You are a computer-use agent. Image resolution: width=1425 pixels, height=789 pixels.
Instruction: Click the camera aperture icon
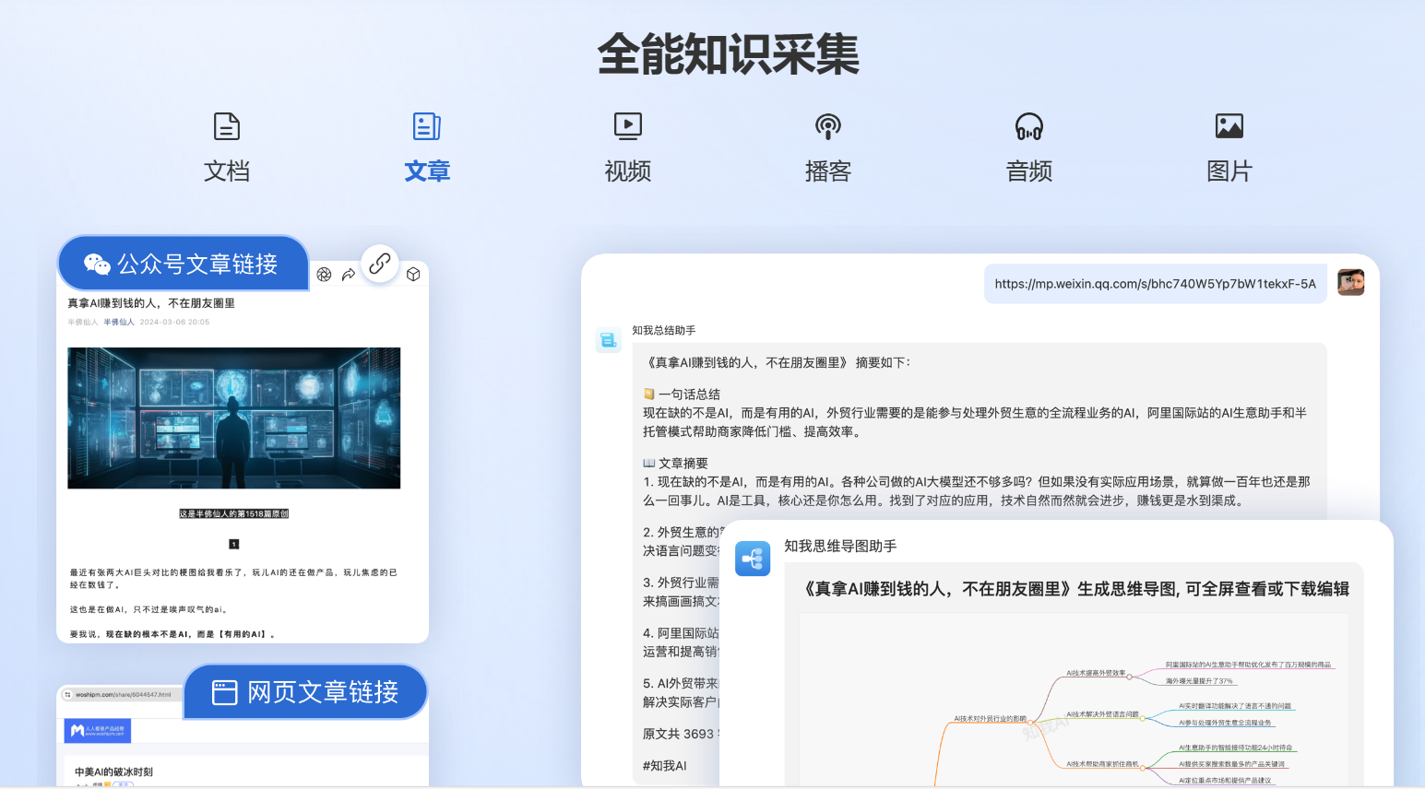point(324,275)
